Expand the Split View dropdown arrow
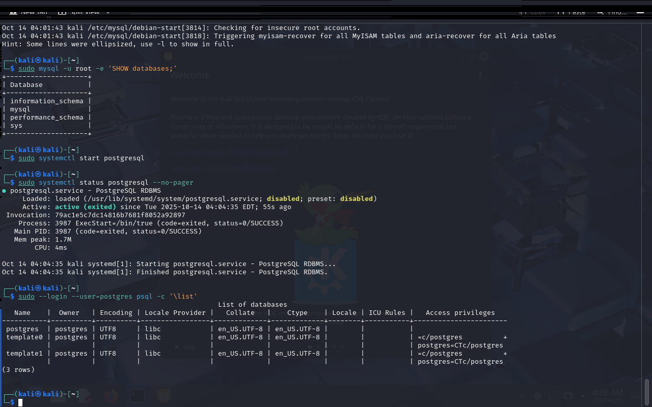 pyautogui.click(x=108, y=11)
